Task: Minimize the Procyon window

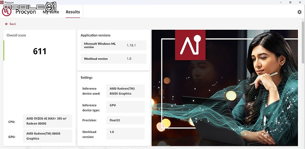Action: [x=281, y=2]
